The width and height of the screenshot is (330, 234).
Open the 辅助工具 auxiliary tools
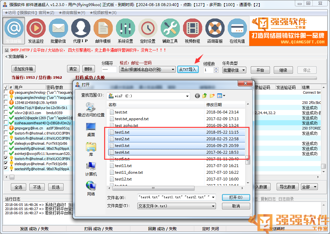pos(170,31)
